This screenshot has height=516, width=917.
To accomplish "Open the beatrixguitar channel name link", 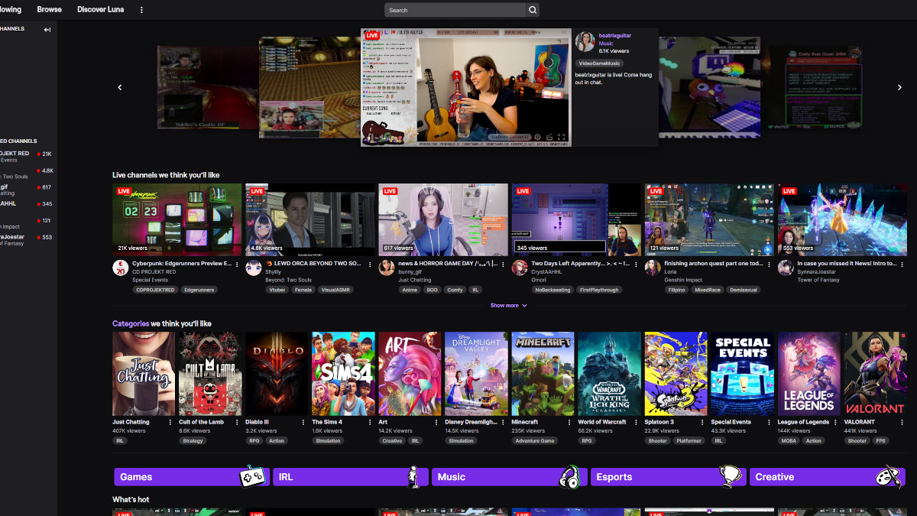I will 616,36.
